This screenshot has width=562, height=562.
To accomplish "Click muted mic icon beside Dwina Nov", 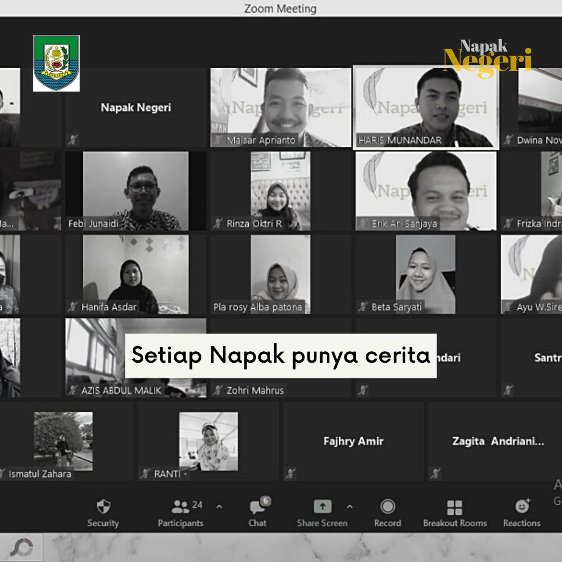I will 508,140.
